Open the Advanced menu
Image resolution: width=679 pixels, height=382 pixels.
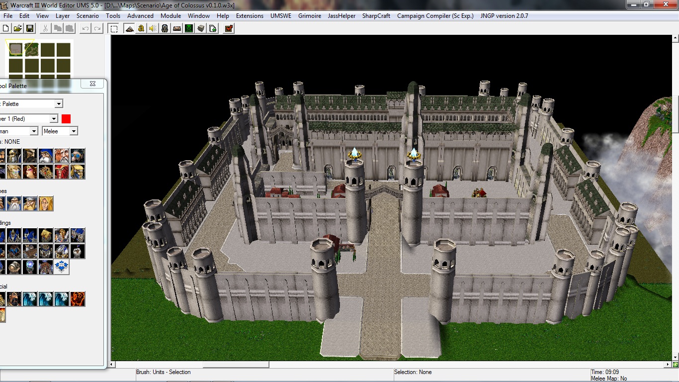(x=140, y=16)
